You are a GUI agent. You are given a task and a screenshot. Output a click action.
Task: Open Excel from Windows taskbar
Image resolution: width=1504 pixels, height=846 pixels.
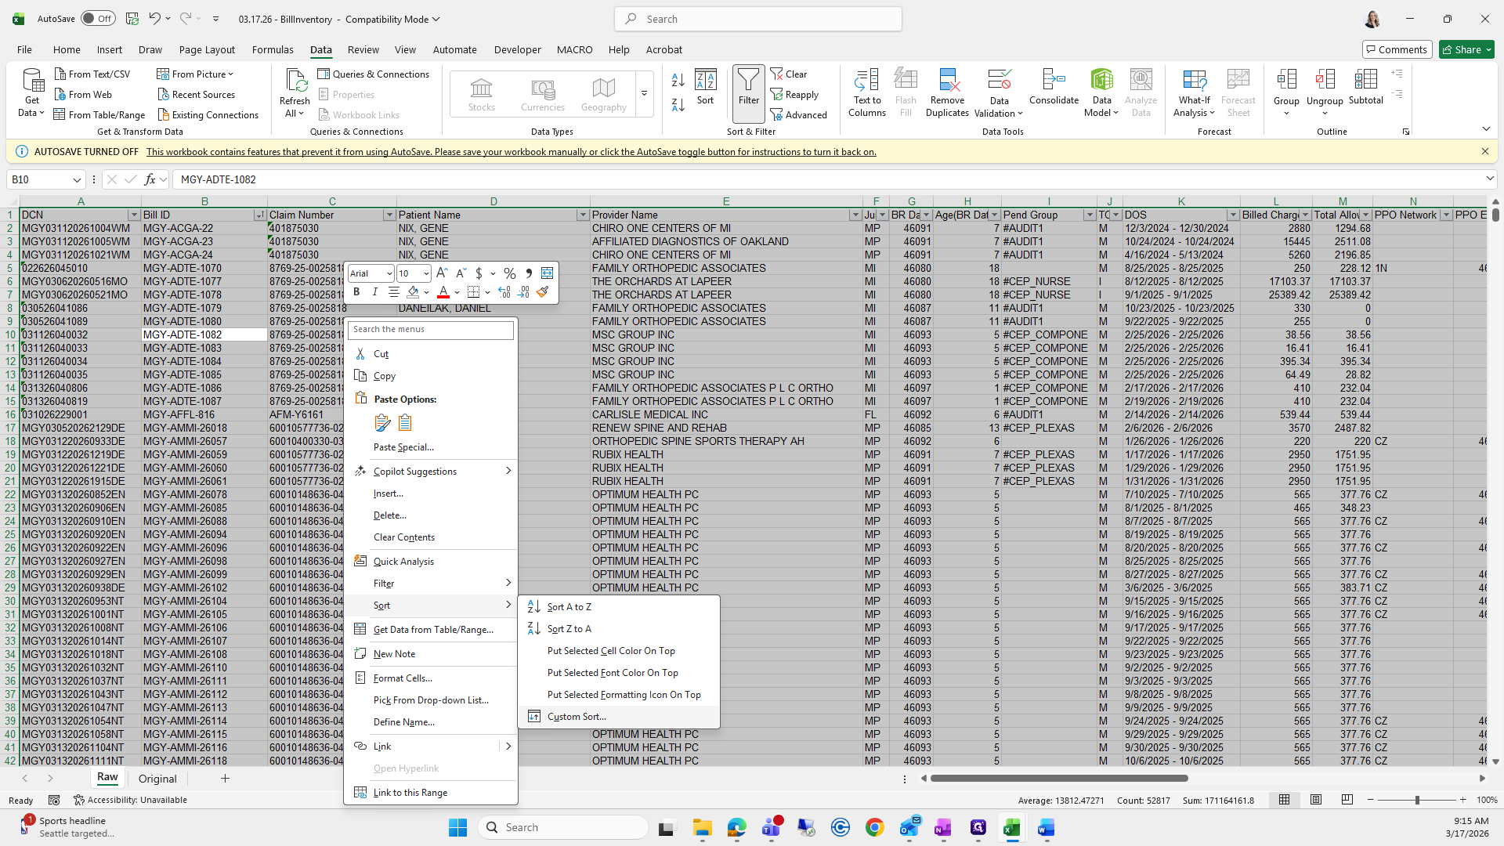coord(1011,827)
